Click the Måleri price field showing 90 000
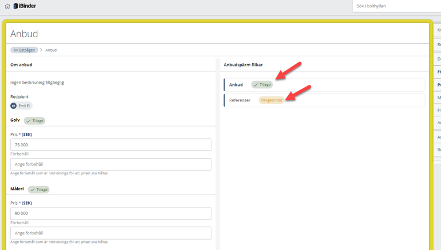 pyautogui.click(x=111, y=213)
